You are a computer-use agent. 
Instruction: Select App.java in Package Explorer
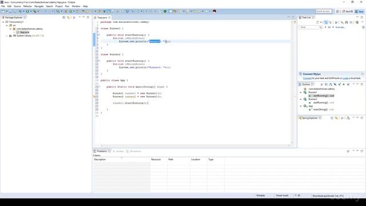click(x=24, y=32)
